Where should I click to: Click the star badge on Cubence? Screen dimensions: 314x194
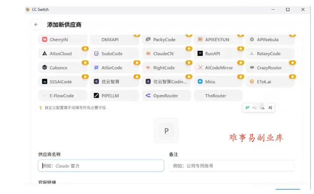click(x=85, y=63)
